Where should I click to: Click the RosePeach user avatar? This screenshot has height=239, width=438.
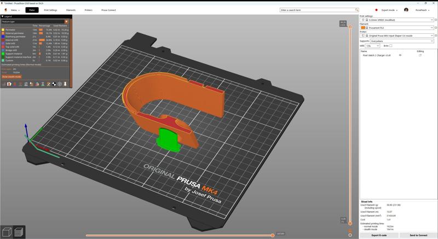point(406,10)
